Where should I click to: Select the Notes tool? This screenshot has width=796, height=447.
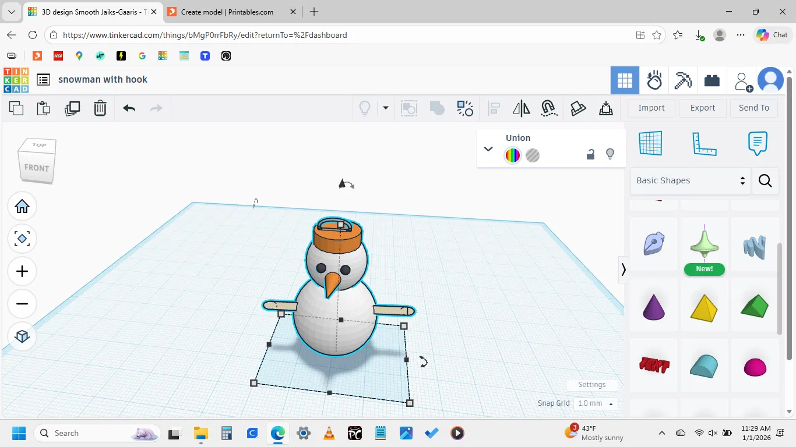coord(758,143)
